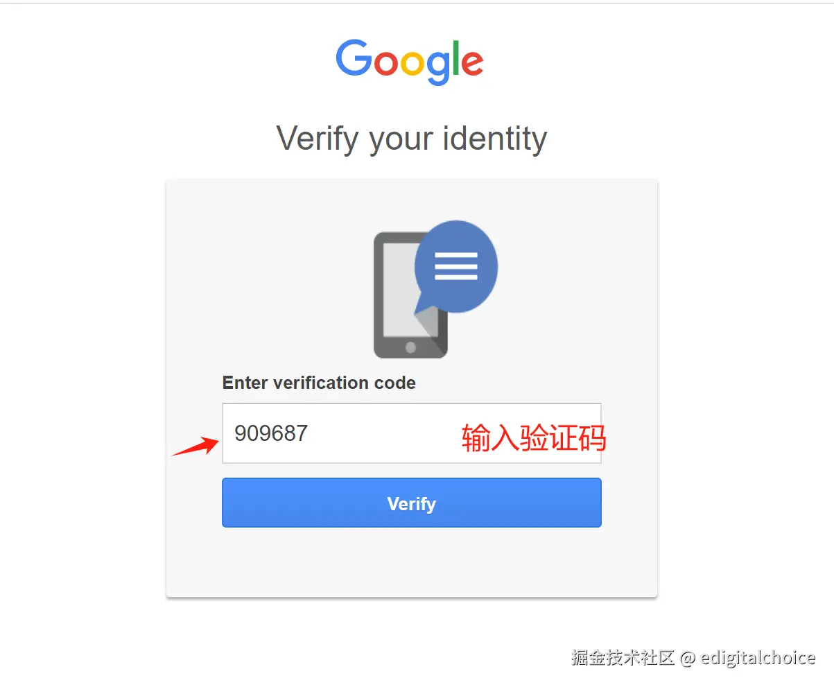Click the gray smartphone illustration
The width and height of the screenshot is (834, 687).
[410, 295]
